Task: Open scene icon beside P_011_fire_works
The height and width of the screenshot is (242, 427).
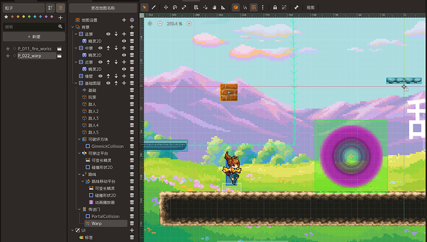Action: point(59,49)
